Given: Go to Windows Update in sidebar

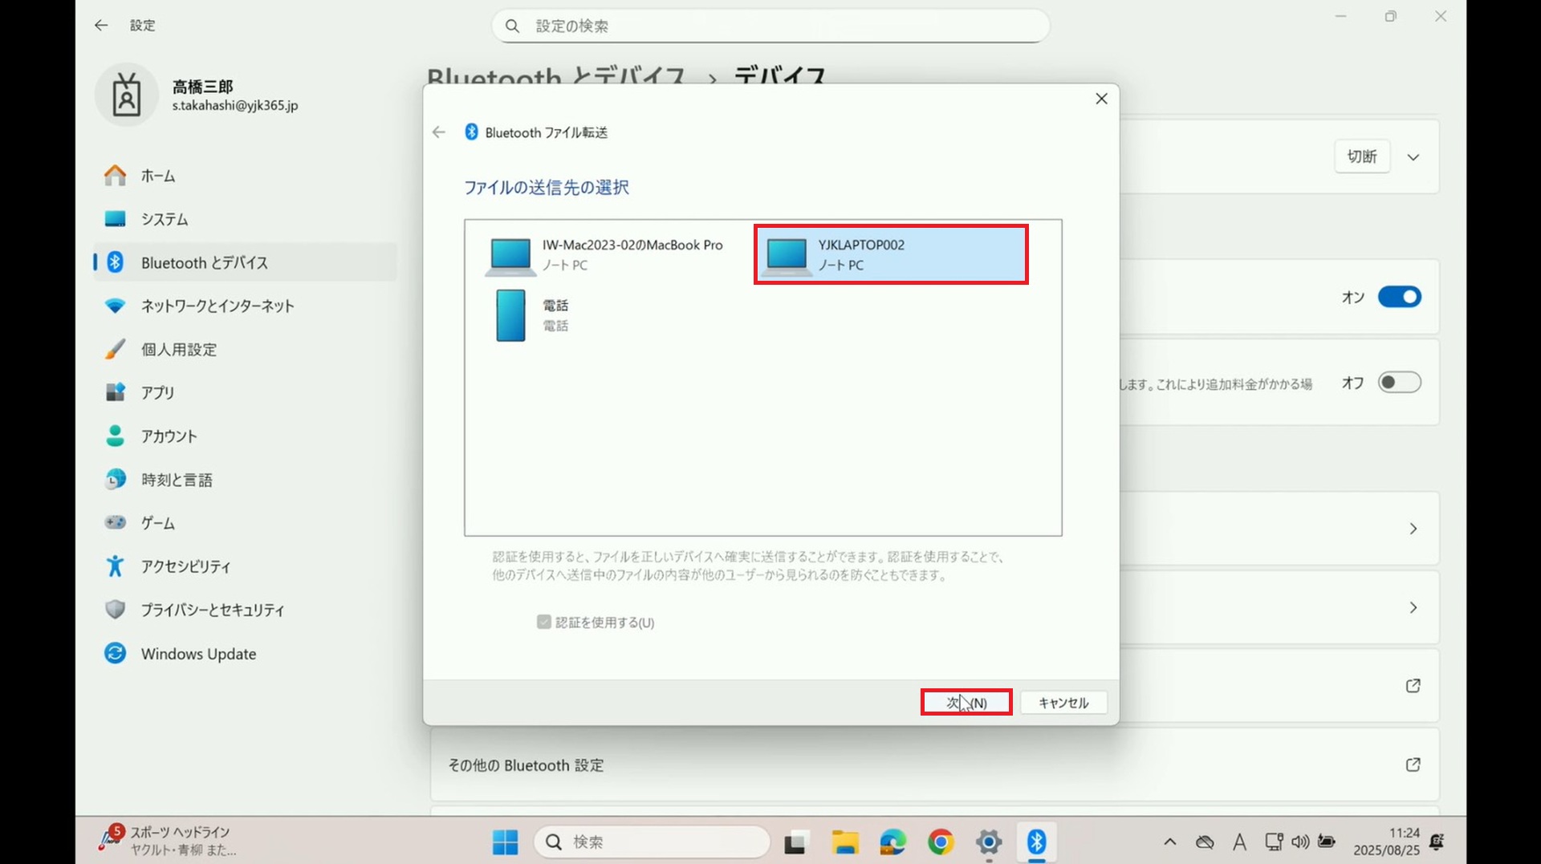Looking at the screenshot, I should pos(198,653).
